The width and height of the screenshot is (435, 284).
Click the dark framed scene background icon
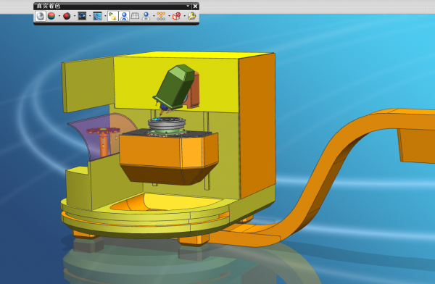[82, 16]
